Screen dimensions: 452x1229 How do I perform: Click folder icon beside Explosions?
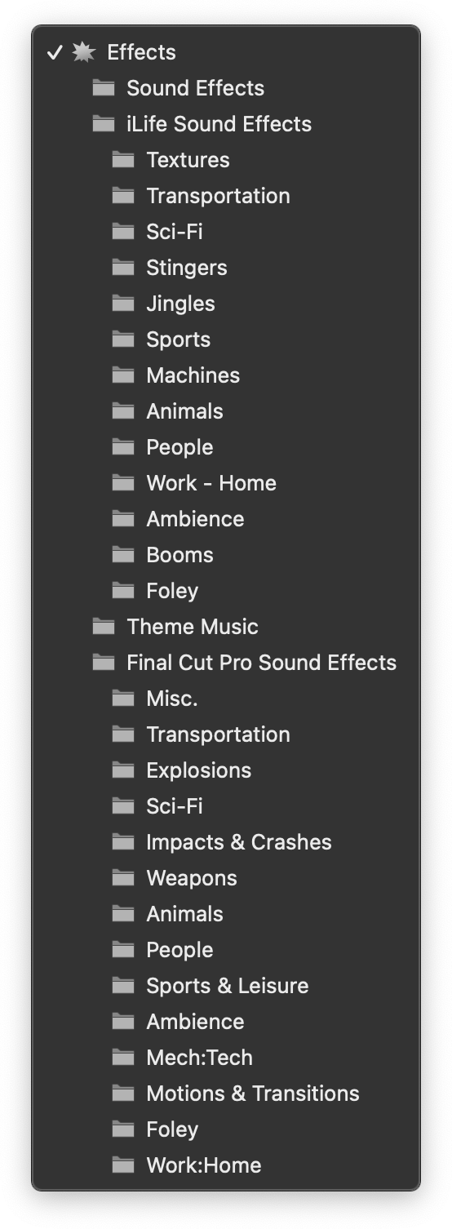pos(123,770)
